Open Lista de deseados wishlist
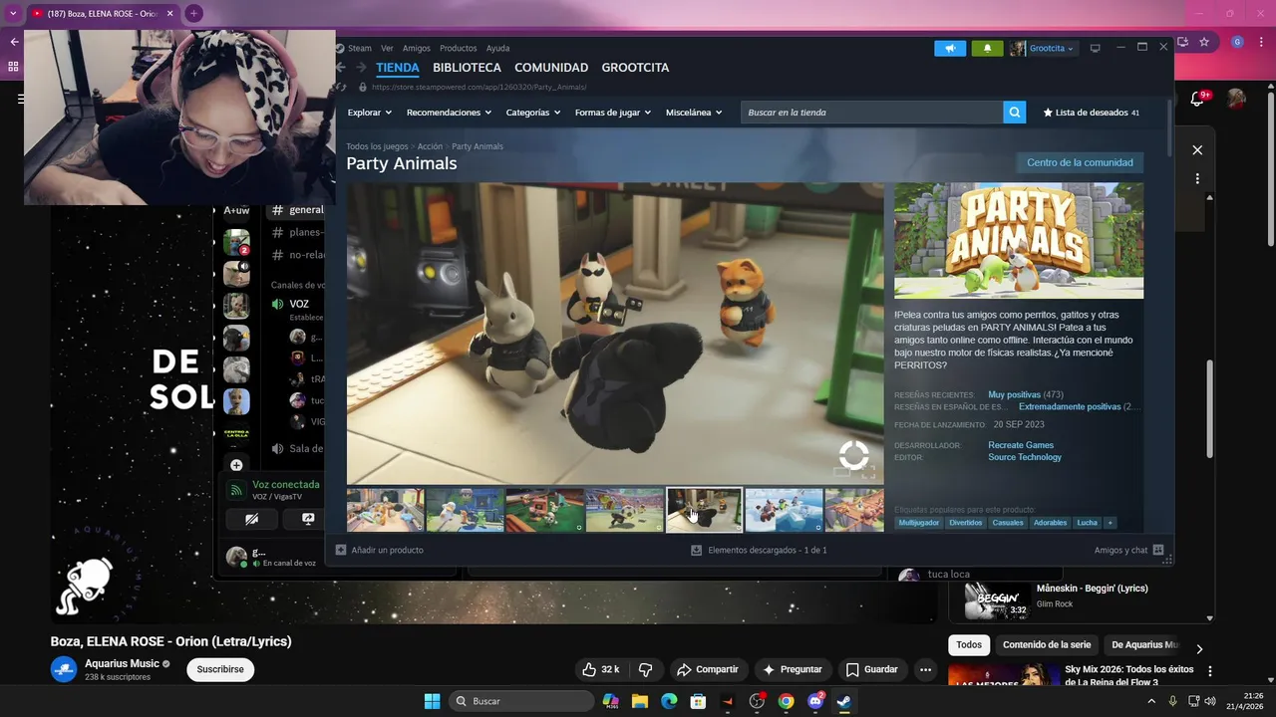Screen dimensions: 1276x717 point(1092,113)
